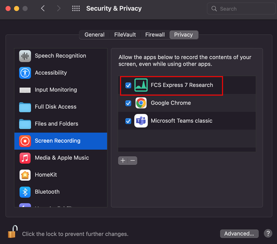The width and height of the screenshot is (277, 244).
Task: Click the Advanced... button
Action: pos(239,234)
